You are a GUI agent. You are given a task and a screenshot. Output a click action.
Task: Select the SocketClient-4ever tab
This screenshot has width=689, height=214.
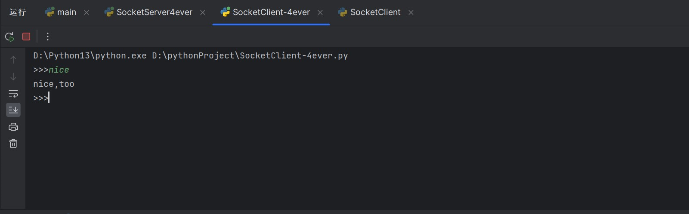pyautogui.click(x=271, y=12)
